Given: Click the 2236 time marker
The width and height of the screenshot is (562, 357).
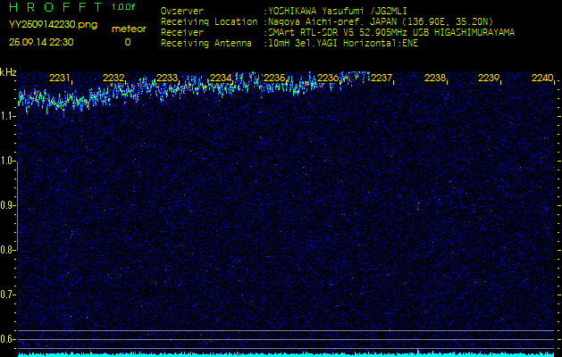Looking at the screenshot, I should click(x=328, y=78).
